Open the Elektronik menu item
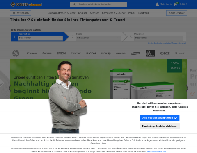 [144, 13]
